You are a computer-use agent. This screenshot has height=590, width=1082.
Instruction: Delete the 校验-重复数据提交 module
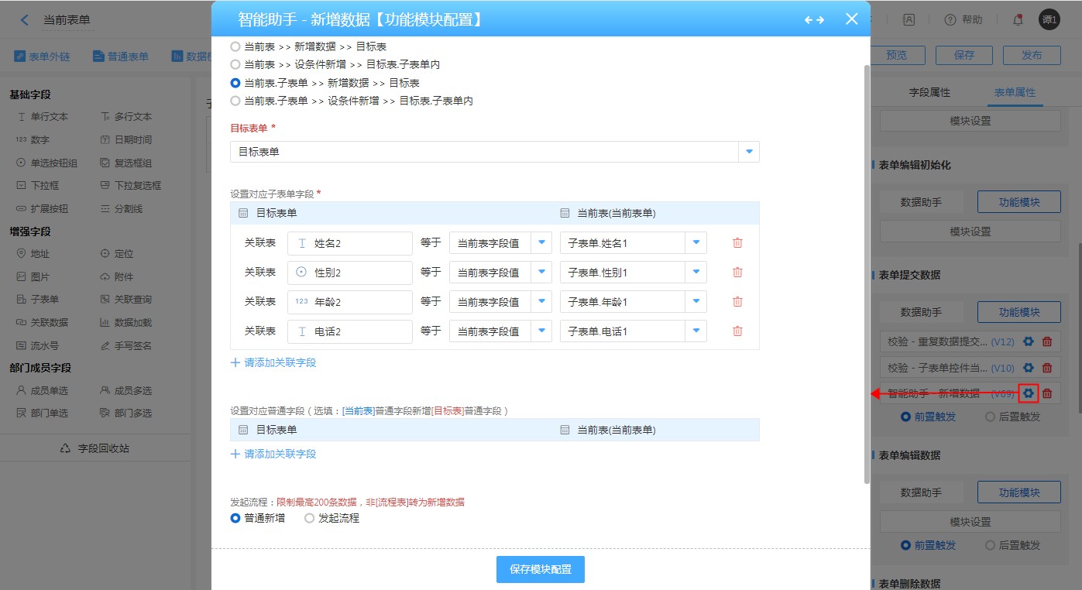[1047, 341]
